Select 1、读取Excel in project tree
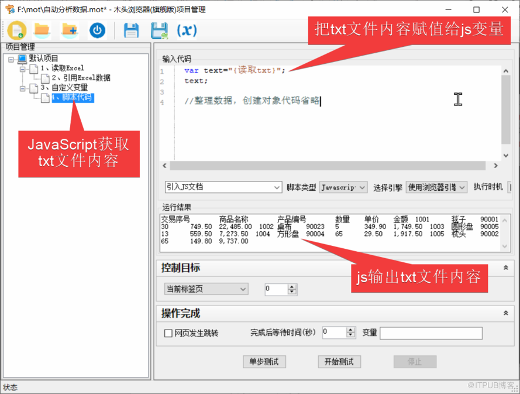Viewport: 520px width, 394px height. click(63, 68)
